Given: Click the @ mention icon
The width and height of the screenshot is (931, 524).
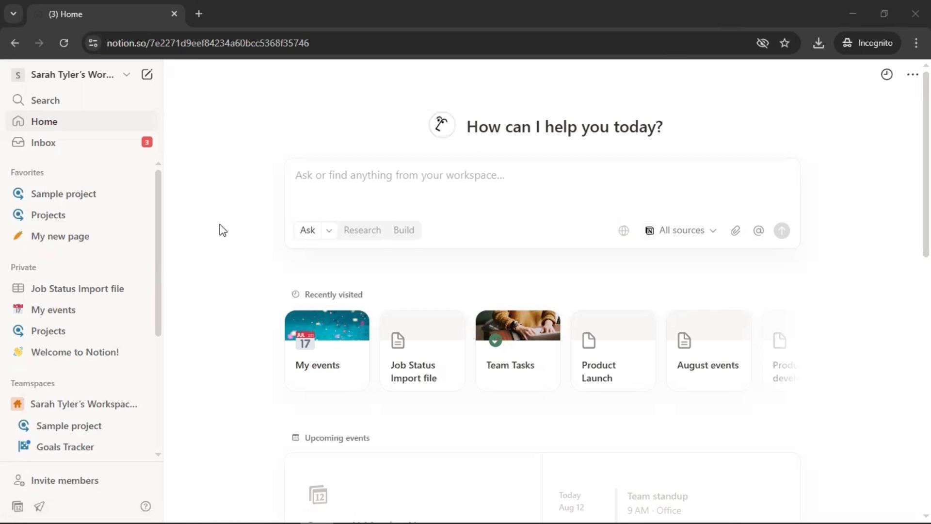Looking at the screenshot, I should click(758, 231).
